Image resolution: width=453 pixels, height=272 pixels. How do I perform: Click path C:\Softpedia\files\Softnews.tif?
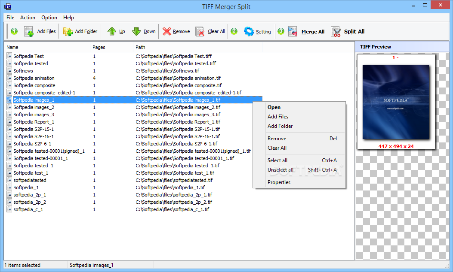168,71
